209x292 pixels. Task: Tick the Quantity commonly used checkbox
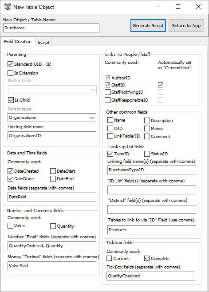tap(53, 226)
